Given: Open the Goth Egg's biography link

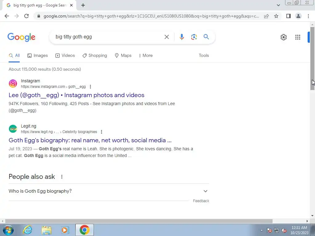Looking at the screenshot, I should (x=90, y=140).
